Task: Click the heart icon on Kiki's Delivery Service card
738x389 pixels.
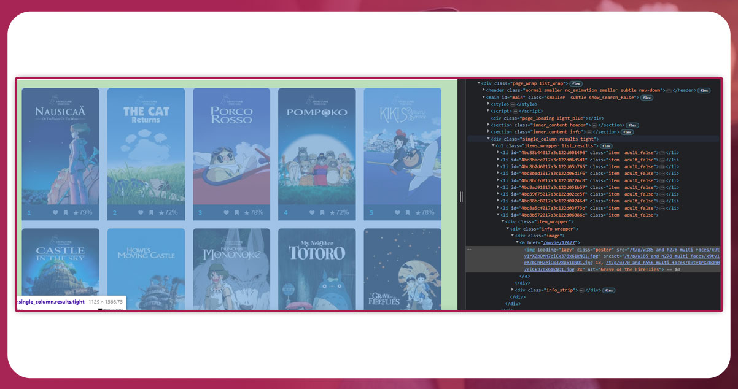Action: point(397,213)
